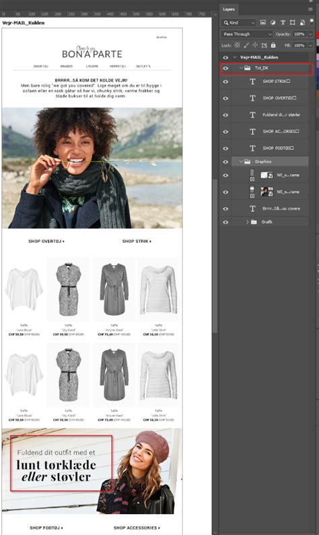Filter layers by type (text) layers

[x=283, y=22]
